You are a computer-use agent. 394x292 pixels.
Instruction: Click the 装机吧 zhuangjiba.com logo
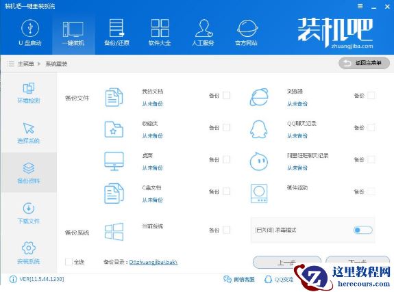336,33
